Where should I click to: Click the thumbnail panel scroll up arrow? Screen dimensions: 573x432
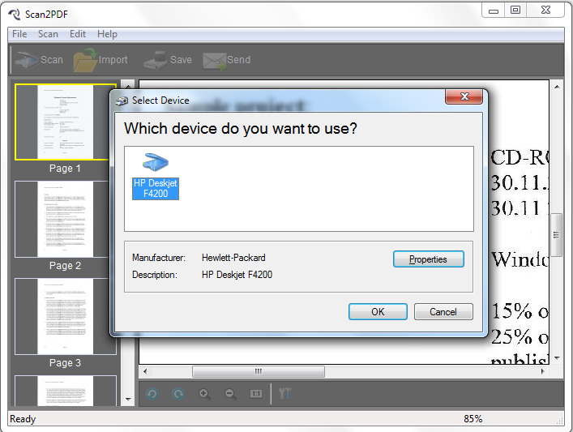click(128, 85)
